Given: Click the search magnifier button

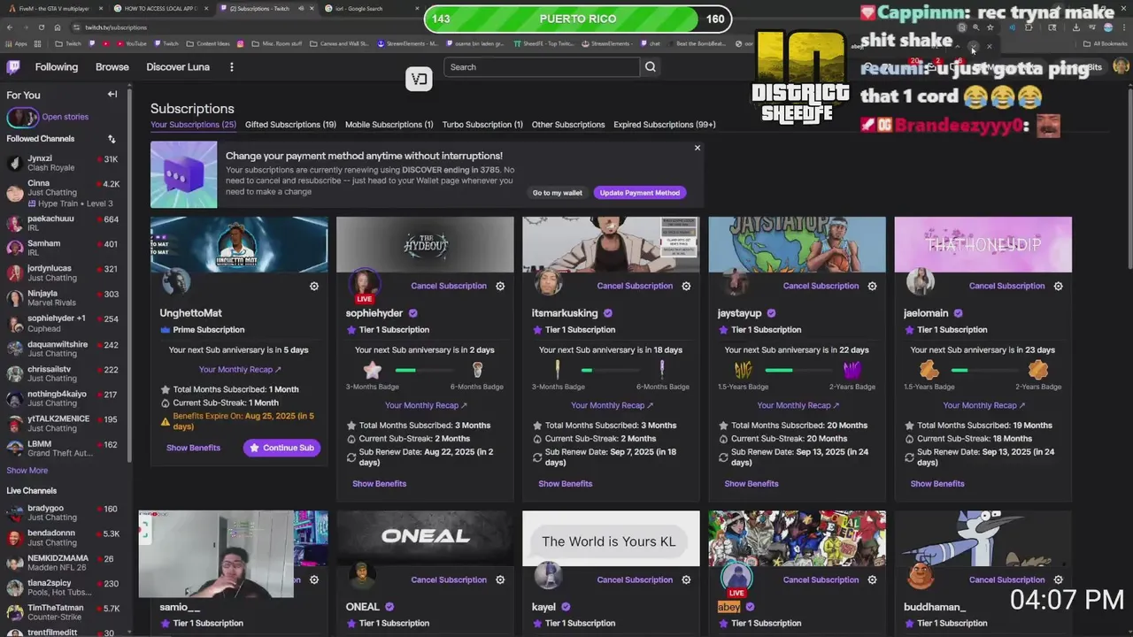Looking at the screenshot, I should 651,67.
